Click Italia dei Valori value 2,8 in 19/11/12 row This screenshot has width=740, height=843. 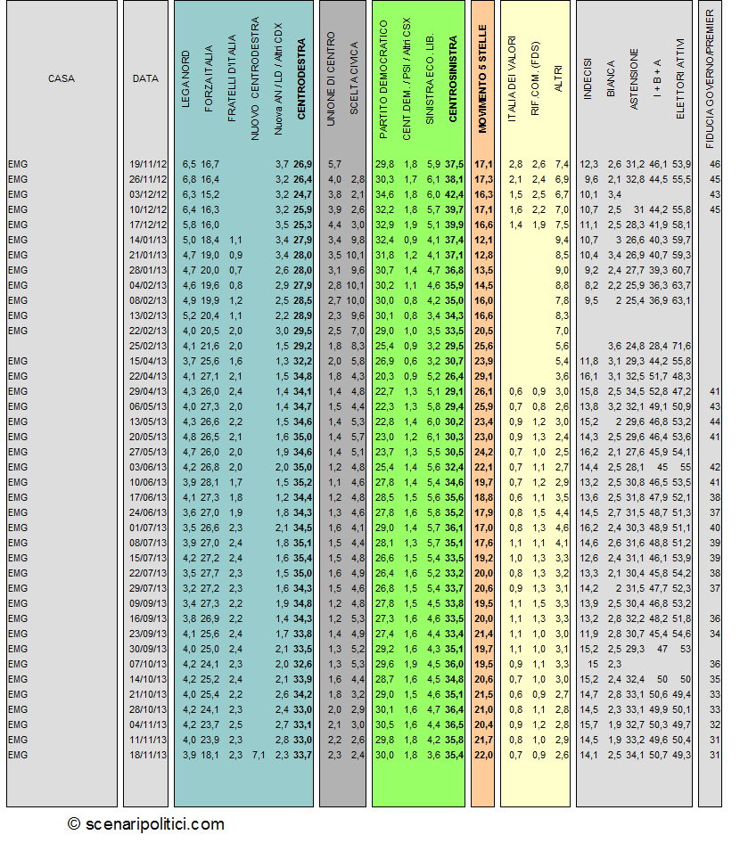click(515, 164)
